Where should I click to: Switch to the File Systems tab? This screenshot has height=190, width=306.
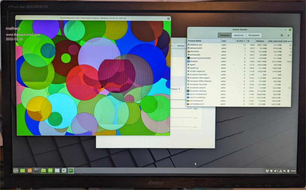[254, 35]
